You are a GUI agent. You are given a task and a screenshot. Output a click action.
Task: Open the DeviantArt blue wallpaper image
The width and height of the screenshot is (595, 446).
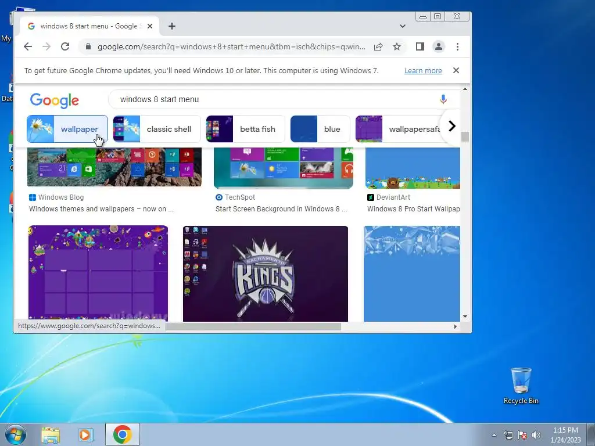pyautogui.click(x=413, y=168)
